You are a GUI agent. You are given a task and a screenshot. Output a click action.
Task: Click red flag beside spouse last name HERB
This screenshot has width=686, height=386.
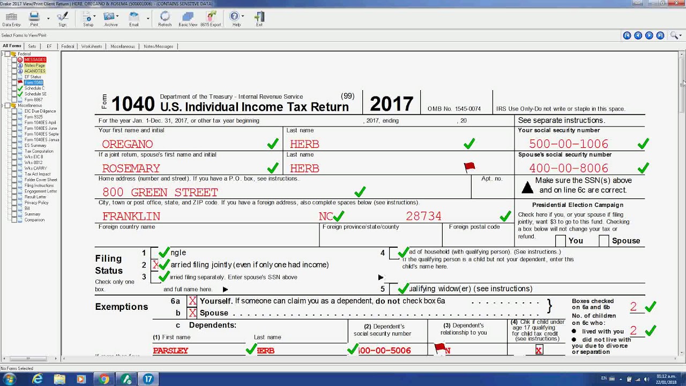(469, 168)
